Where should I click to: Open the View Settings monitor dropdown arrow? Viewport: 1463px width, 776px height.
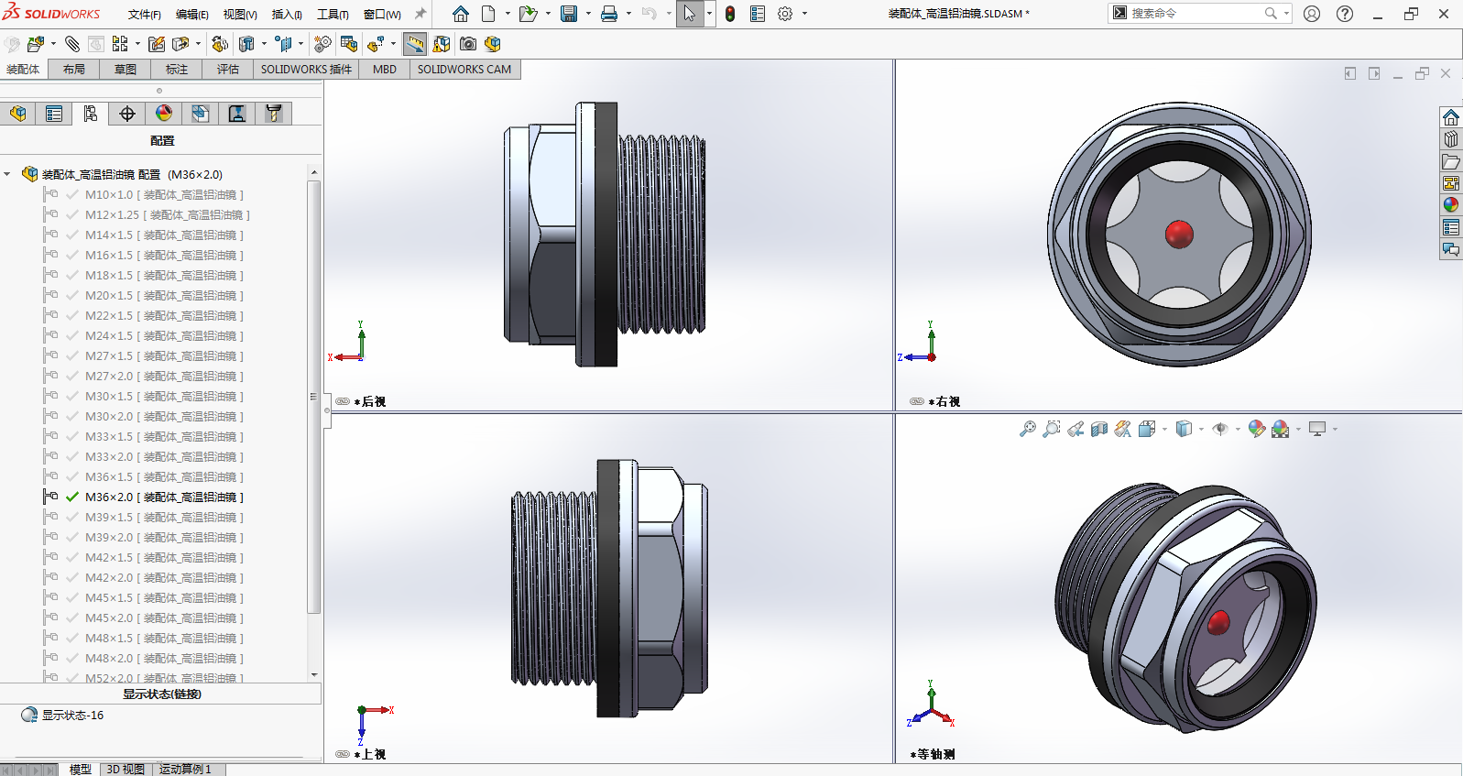pos(1335,429)
